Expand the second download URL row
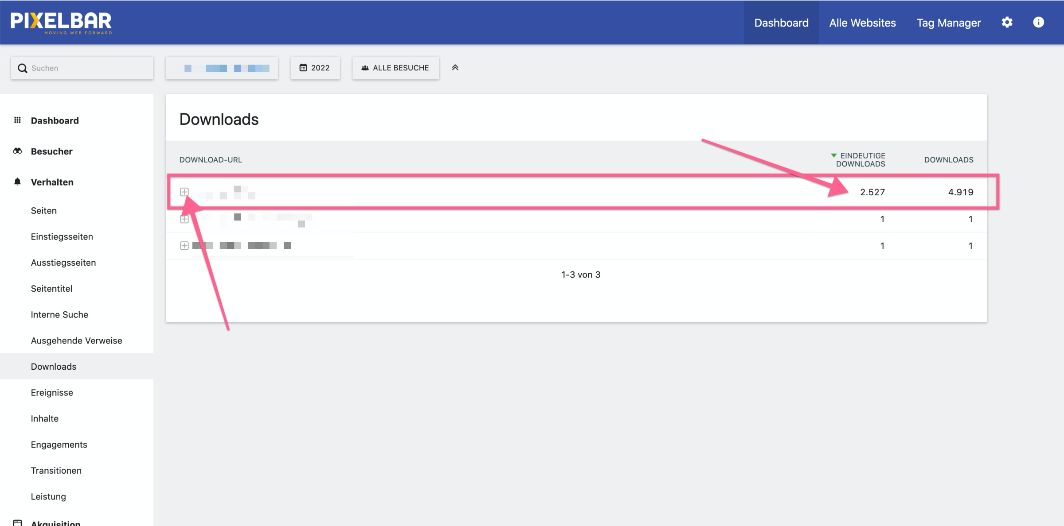This screenshot has width=1064, height=526. (184, 219)
